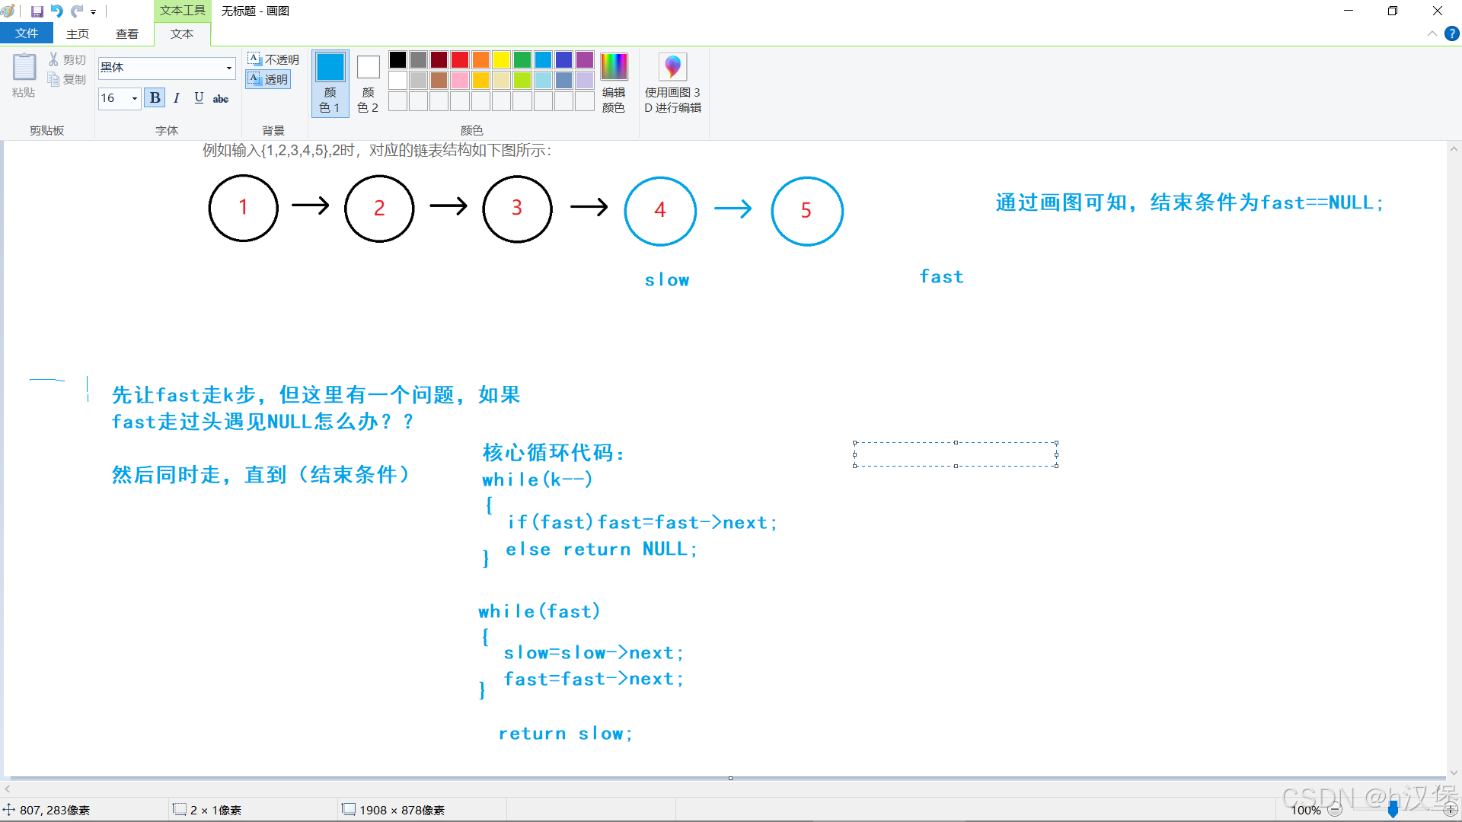The image size is (1462, 822).
Task: Switch to the 文本 Text tab
Action: [x=182, y=33]
